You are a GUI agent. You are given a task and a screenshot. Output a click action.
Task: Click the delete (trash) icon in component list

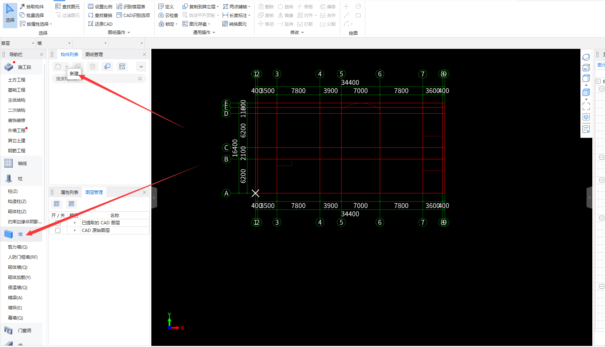click(93, 67)
